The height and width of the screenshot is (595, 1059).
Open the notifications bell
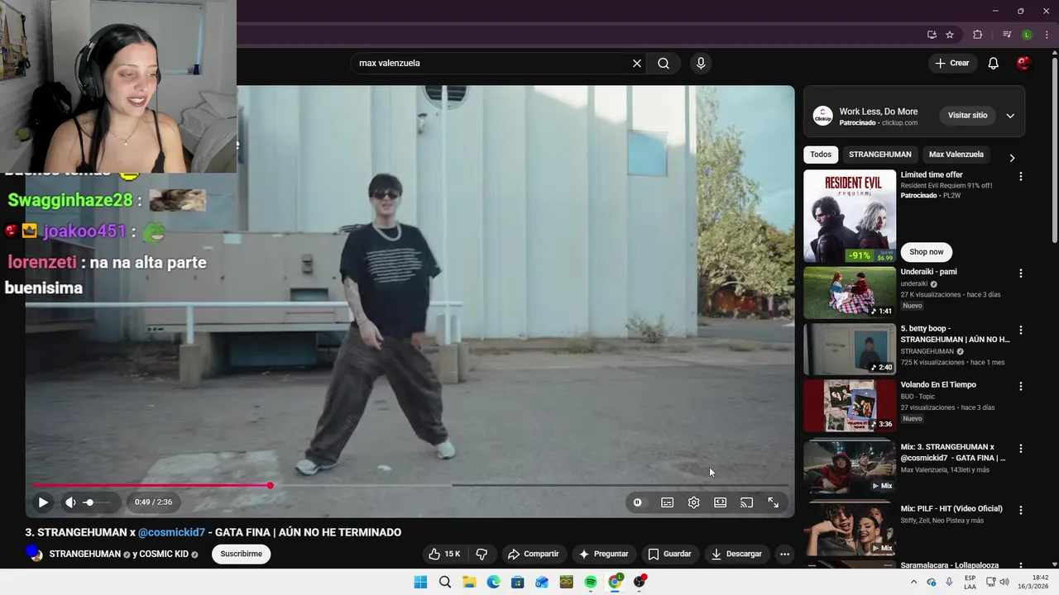click(993, 63)
